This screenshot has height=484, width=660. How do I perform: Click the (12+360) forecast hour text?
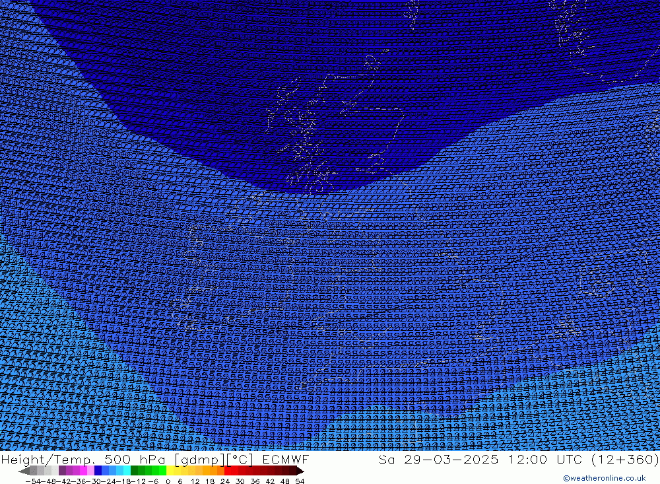pos(624,459)
